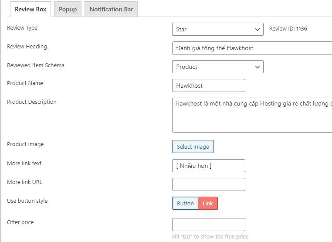Open the Reviewed Item Schema dropdown showing Product
Screen dimensions: 332x242
click(218, 67)
